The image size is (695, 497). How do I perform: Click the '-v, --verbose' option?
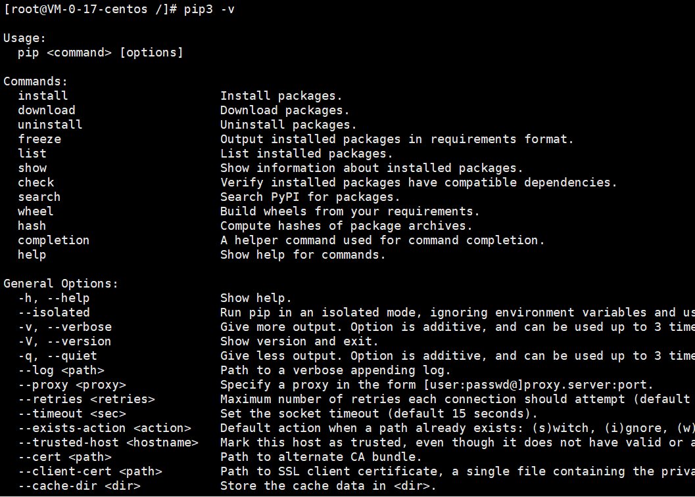tap(65, 327)
